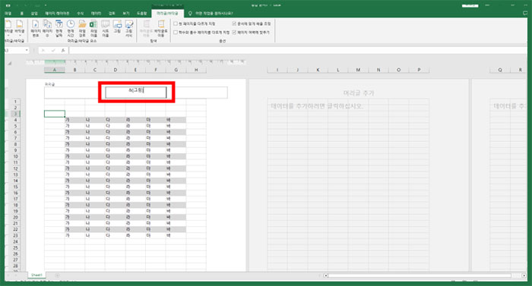532x286 pixels.
Task: Click the right header section box
Action: pyautogui.click(x=197, y=93)
